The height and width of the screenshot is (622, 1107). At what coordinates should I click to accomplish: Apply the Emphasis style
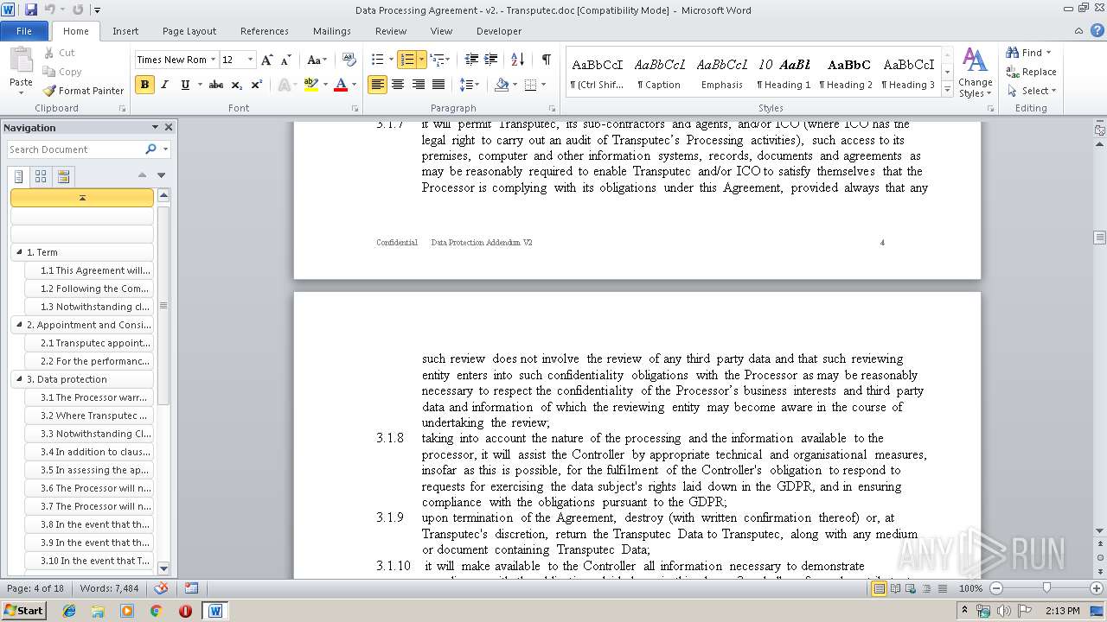point(722,73)
